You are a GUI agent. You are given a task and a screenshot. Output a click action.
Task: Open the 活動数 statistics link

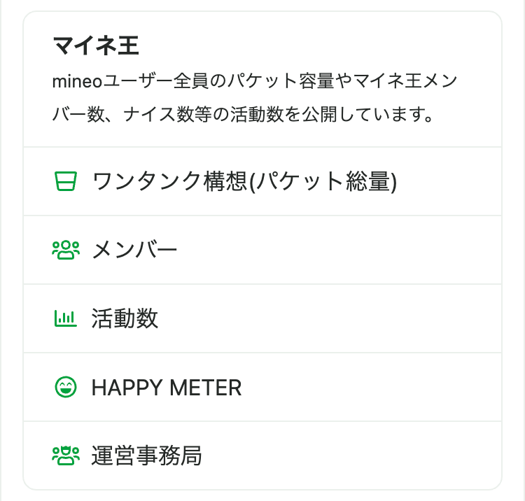[125, 319]
